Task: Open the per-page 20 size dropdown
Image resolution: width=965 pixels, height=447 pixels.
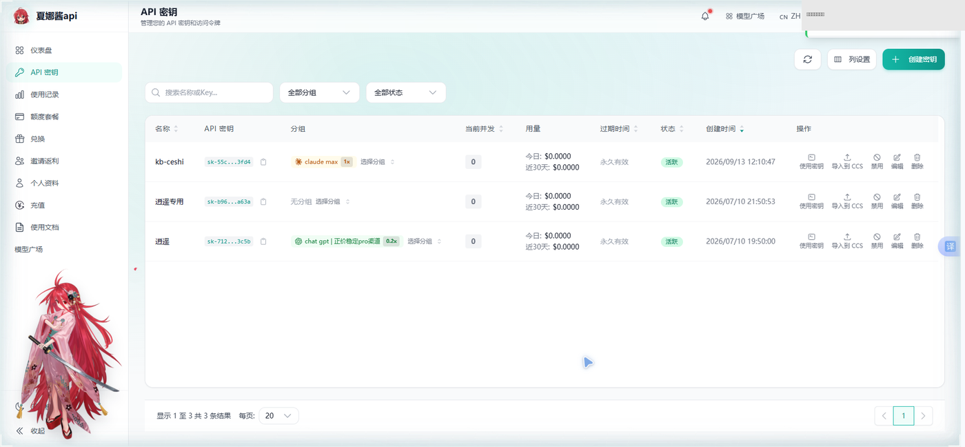Action: 279,416
